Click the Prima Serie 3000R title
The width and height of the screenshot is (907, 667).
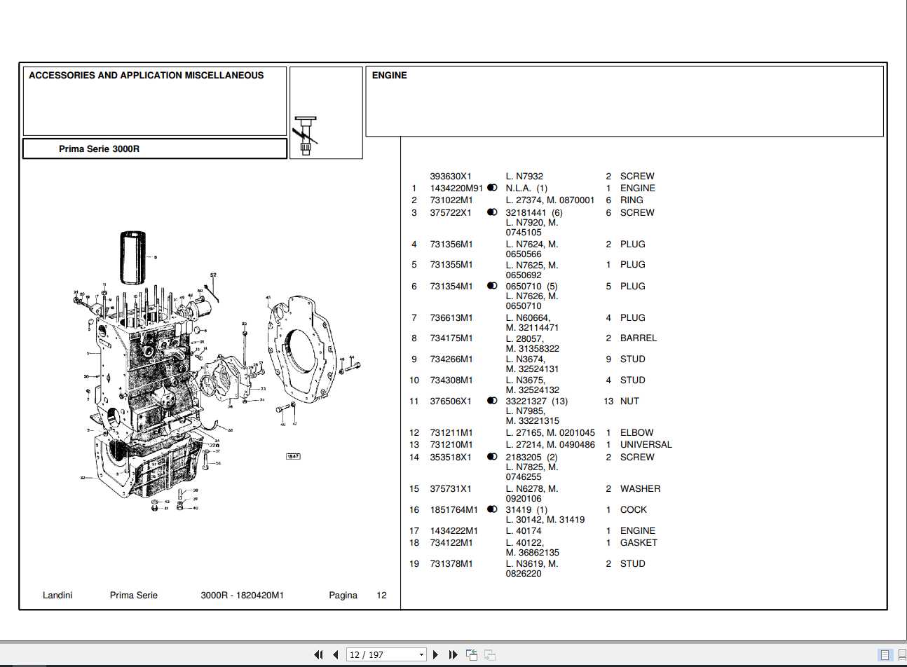pyautogui.click(x=100, y=149)
